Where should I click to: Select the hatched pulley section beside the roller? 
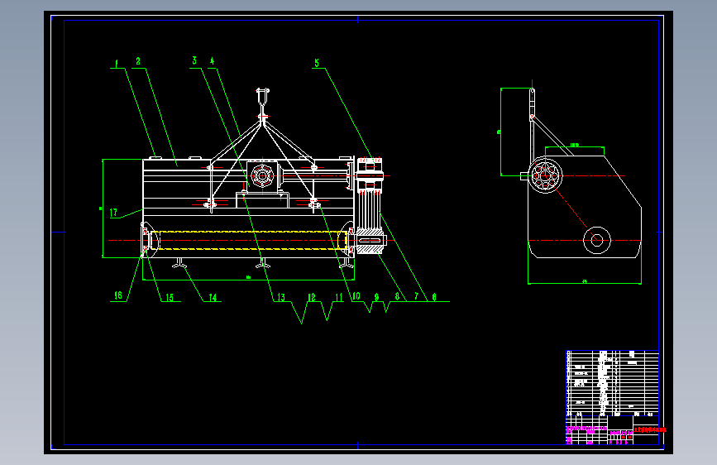point(370,240)
